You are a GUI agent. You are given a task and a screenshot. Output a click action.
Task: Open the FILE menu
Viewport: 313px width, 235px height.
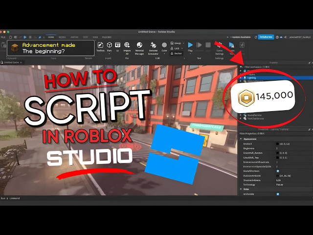[3, 37]
